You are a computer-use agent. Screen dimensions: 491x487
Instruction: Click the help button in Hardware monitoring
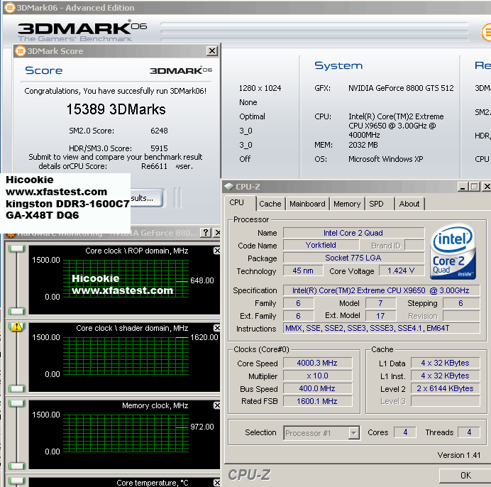(x=206, y=233)
